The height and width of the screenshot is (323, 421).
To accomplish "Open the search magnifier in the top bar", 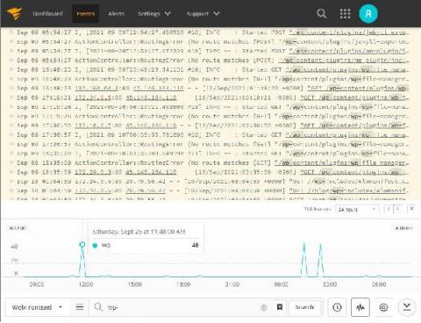I will (x=322, y=13).
